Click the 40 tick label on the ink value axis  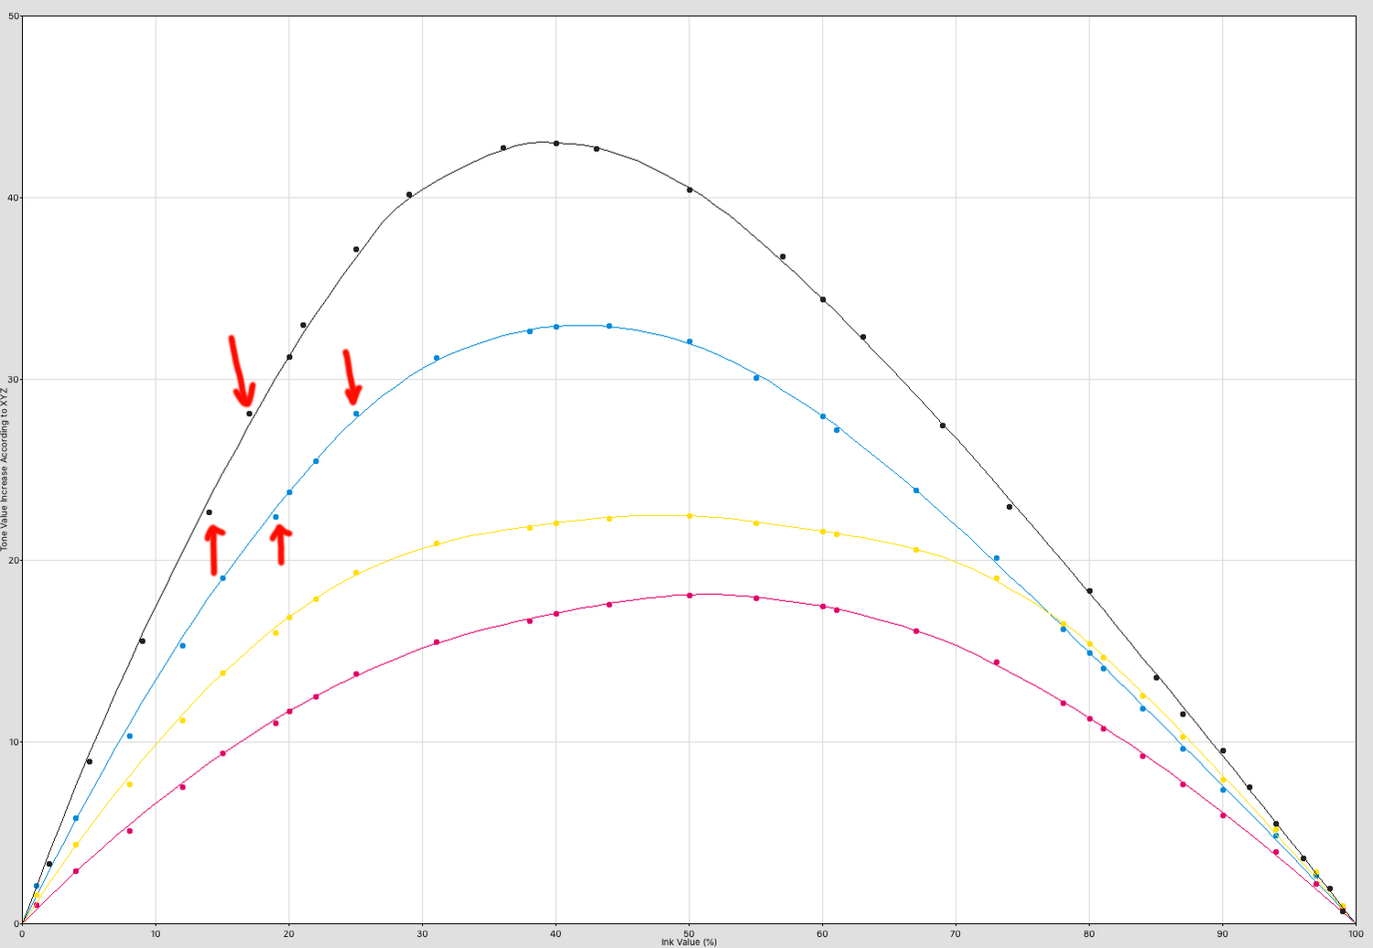click(555, 934)
